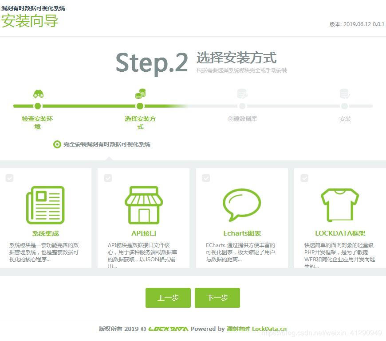Image resolution: width=386 pixels, height=341 pixels.
Task: Click the 检查安装环境 binoculars step icon
Action: (x=38, y=94)
